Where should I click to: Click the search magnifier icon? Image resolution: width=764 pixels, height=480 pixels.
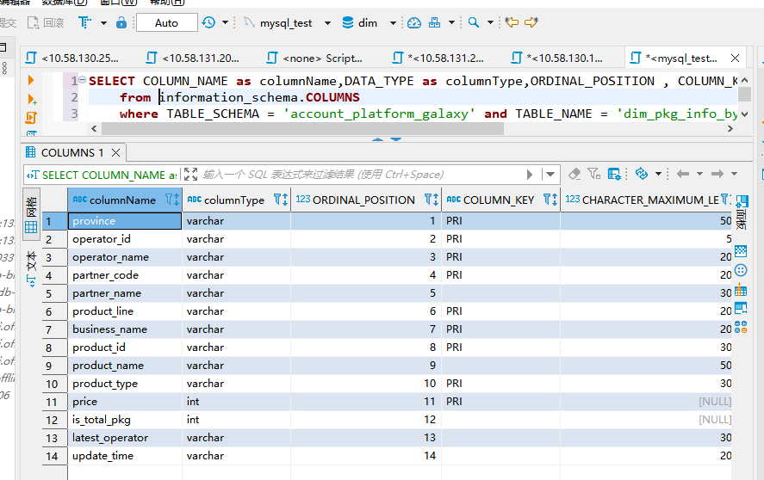(x=474, y=22)
